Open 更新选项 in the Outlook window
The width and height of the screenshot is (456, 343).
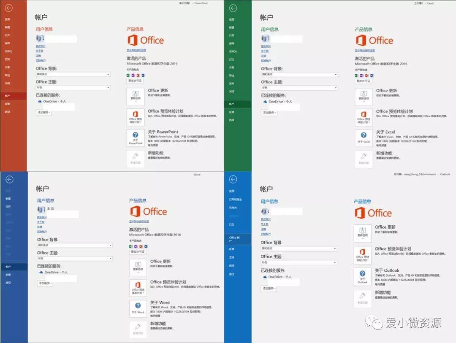(362, 233)
